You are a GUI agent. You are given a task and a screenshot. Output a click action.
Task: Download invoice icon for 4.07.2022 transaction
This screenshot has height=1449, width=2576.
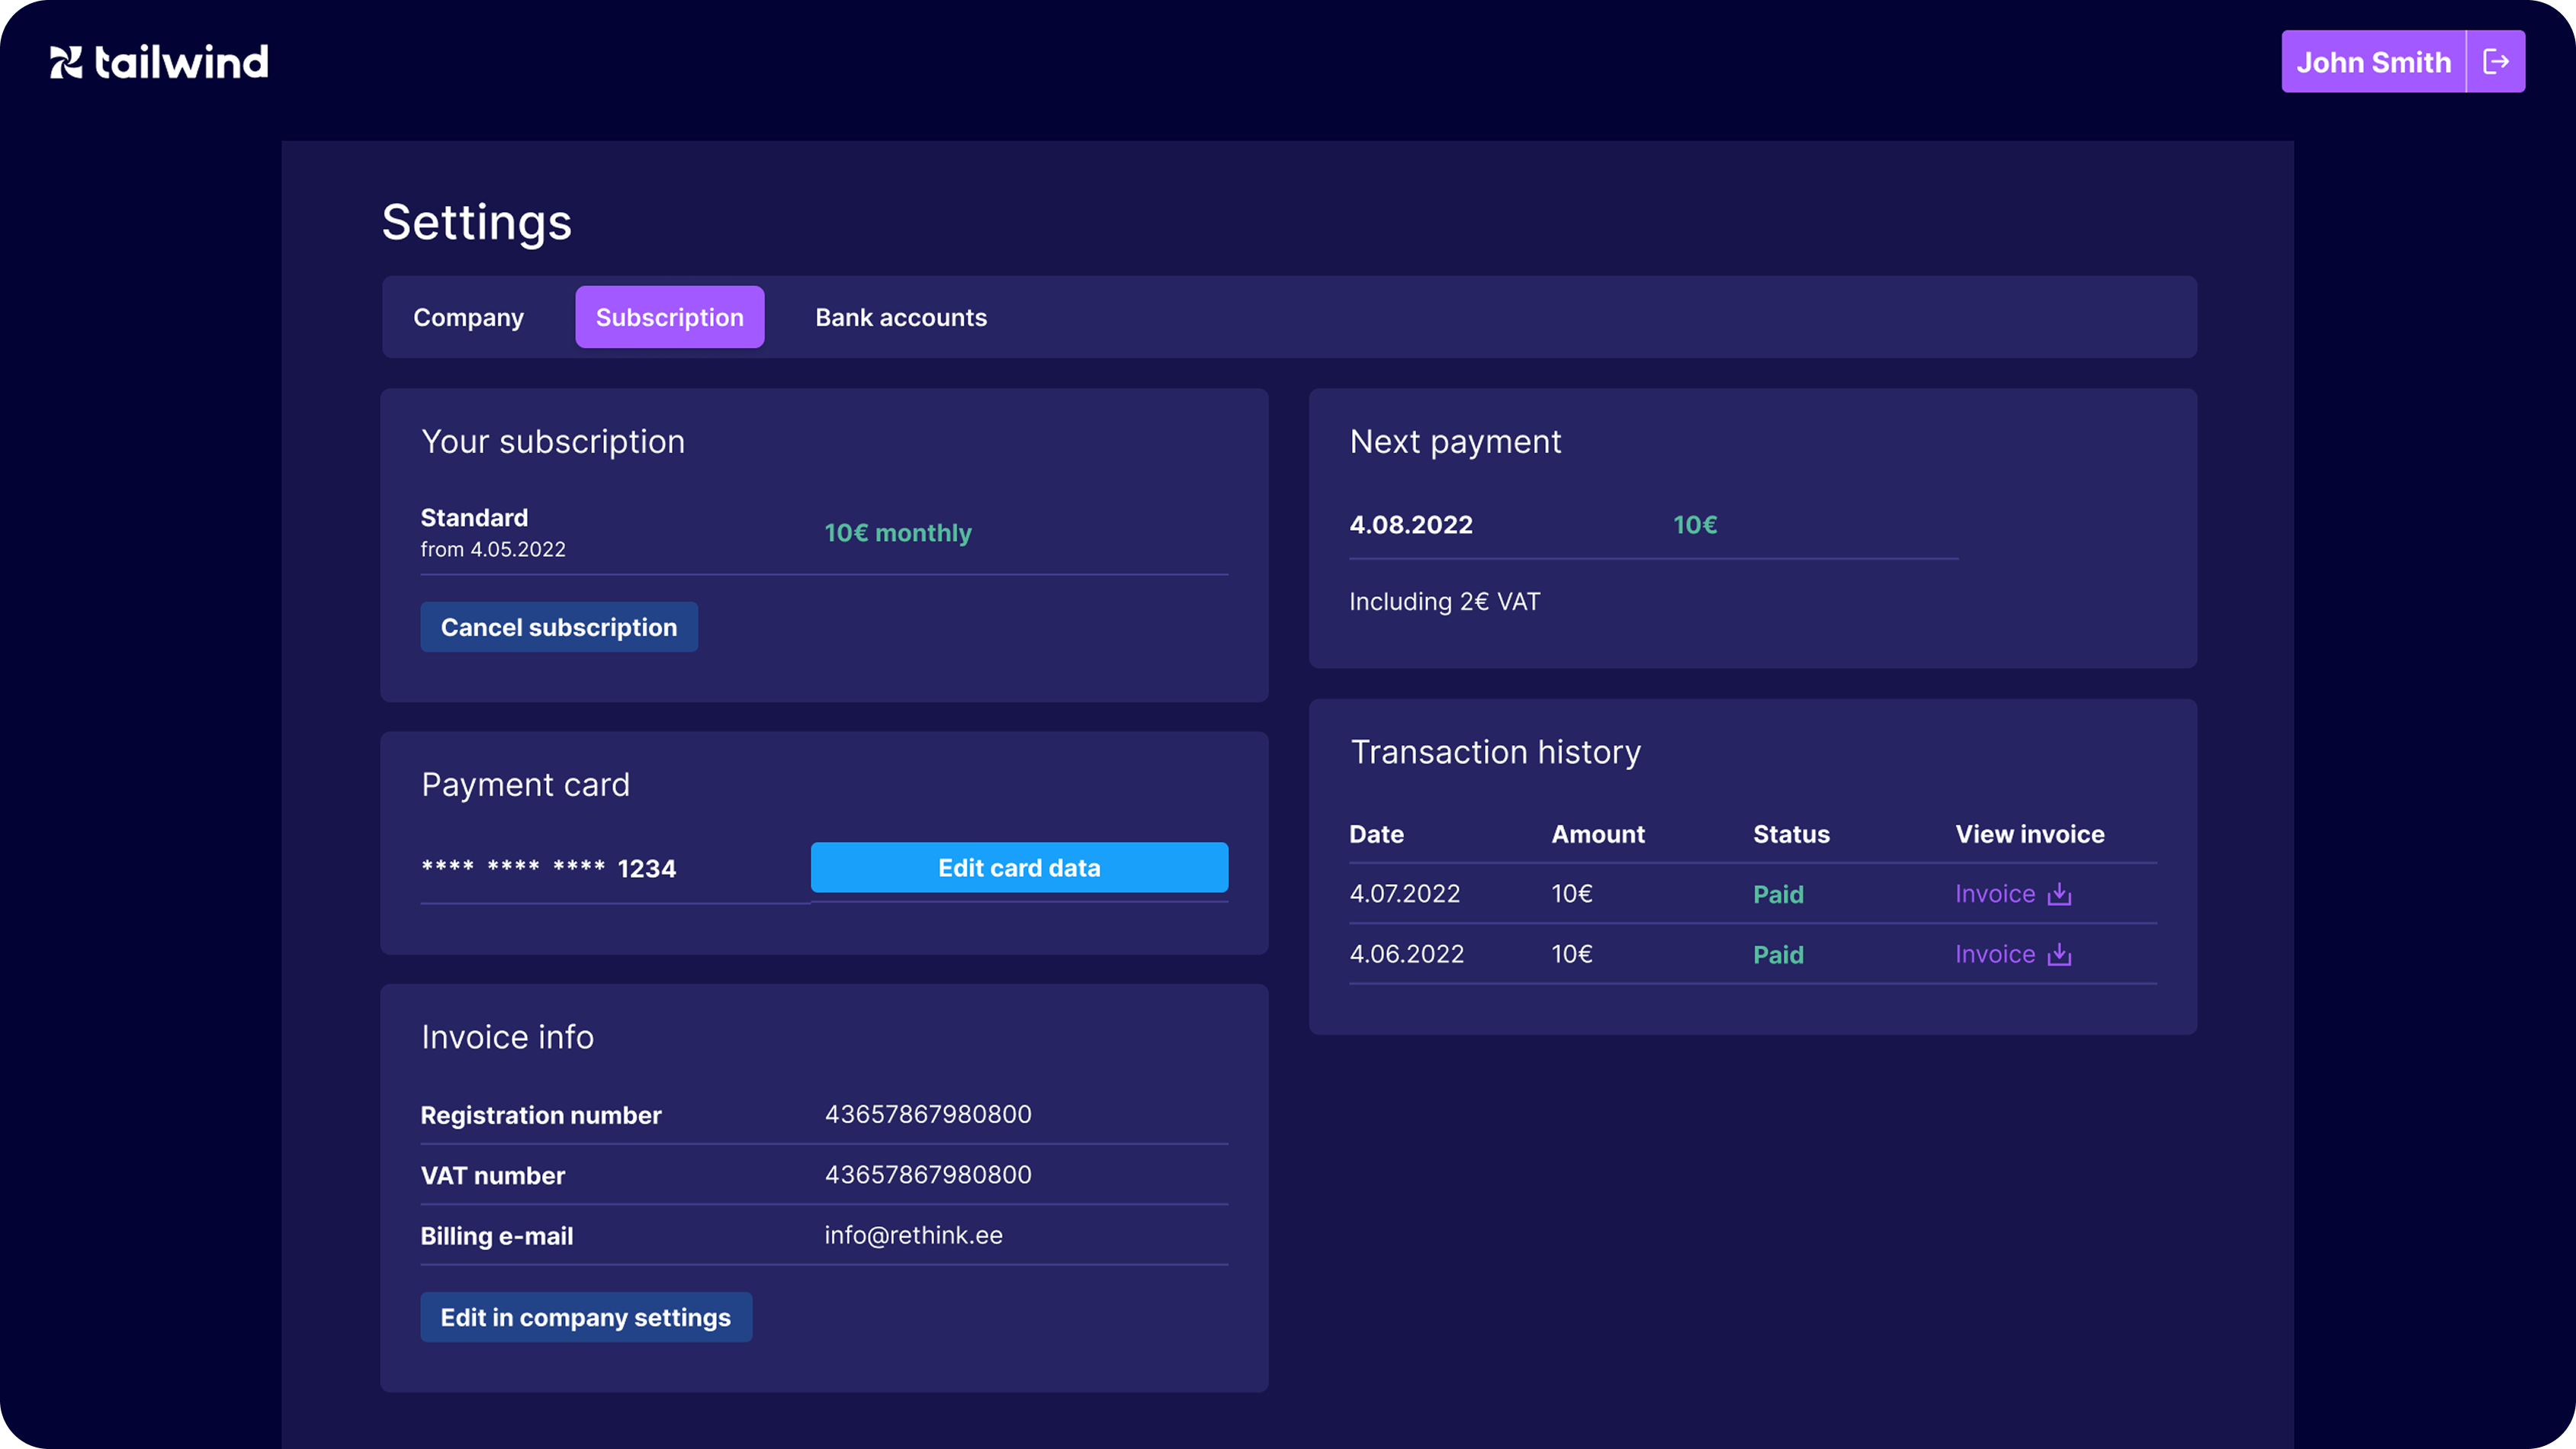coord(2059,894)
